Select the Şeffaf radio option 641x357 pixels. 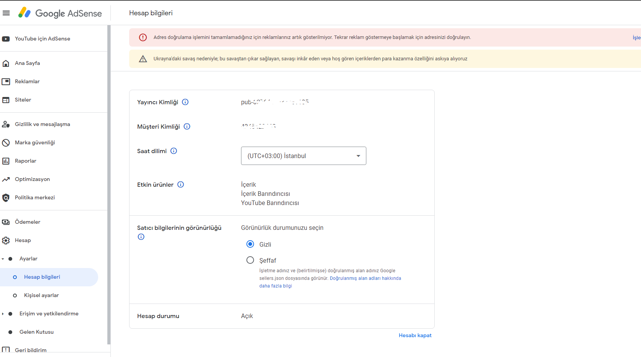point(250,260)
